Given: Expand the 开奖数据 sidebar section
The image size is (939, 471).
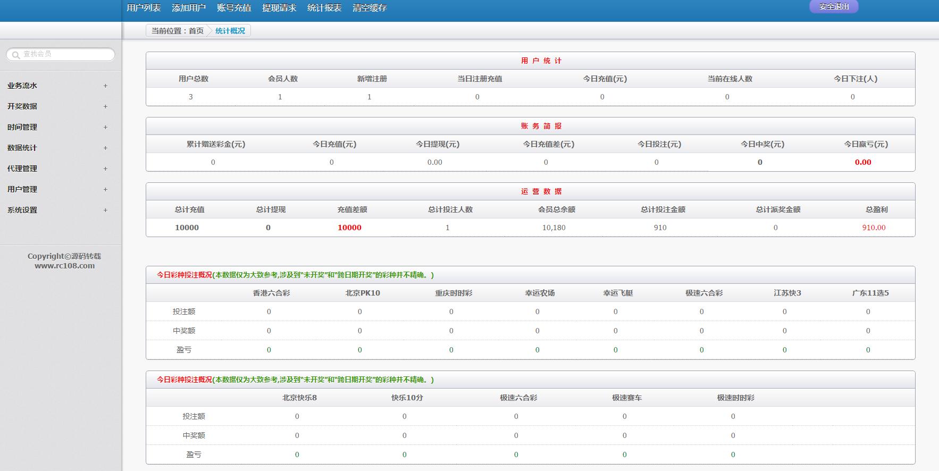Looking at the screenshot, I should pos(57,106).
